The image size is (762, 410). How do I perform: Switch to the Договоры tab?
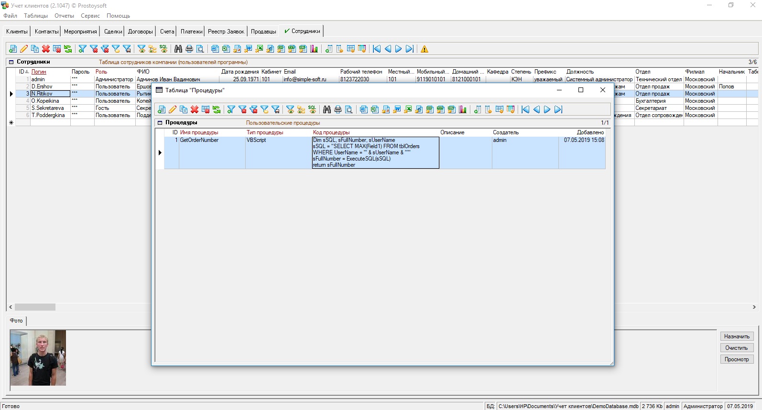pyautogui.click(x=141, y=32)
